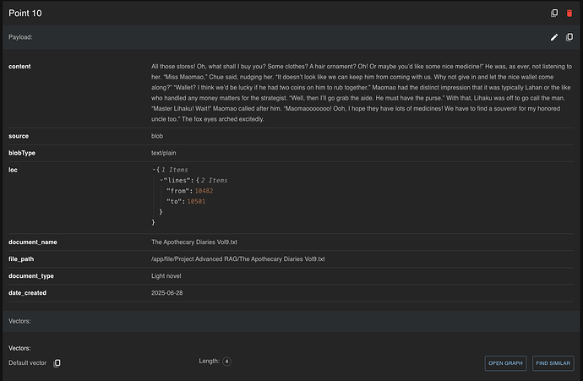This screenshot has height=381, width=583.
Task: Edit the payload with the pencil icon
Action: (x=554, y=37)
